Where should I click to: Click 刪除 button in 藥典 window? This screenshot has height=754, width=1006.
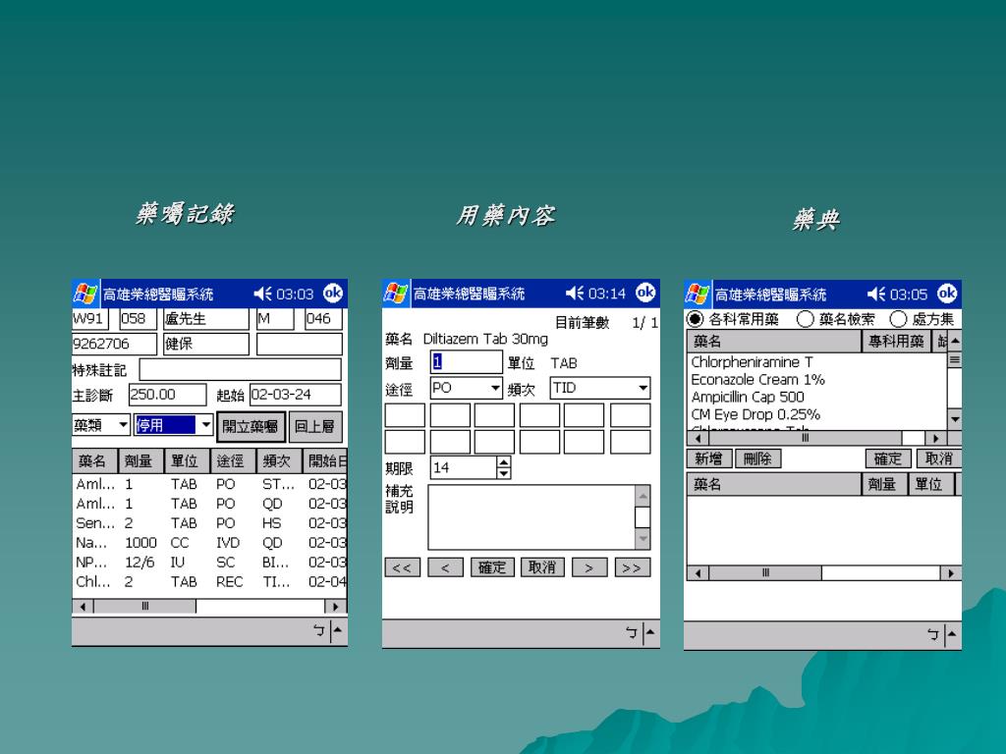coord(757,458)
